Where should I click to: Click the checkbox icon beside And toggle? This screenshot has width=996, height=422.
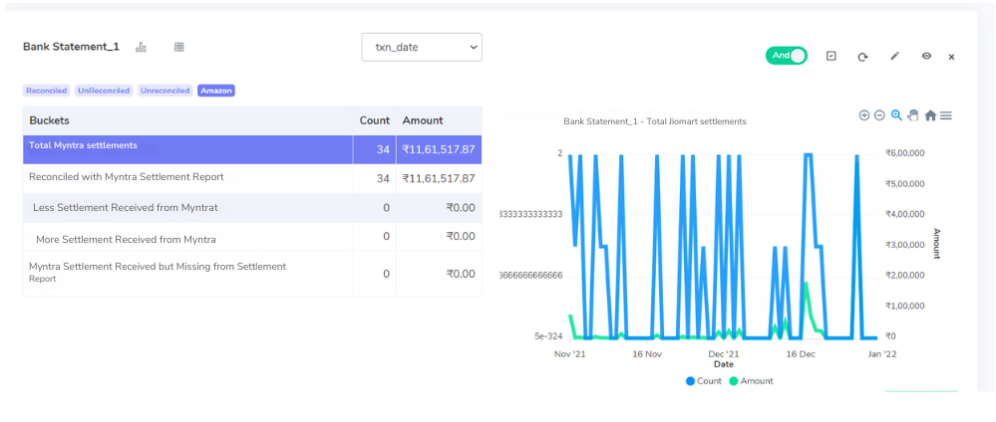point(830,56)
